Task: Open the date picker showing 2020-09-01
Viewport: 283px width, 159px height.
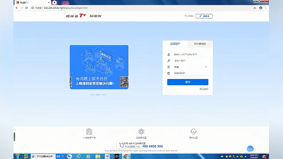Action: pyautogui.click(x=183, y=73)
